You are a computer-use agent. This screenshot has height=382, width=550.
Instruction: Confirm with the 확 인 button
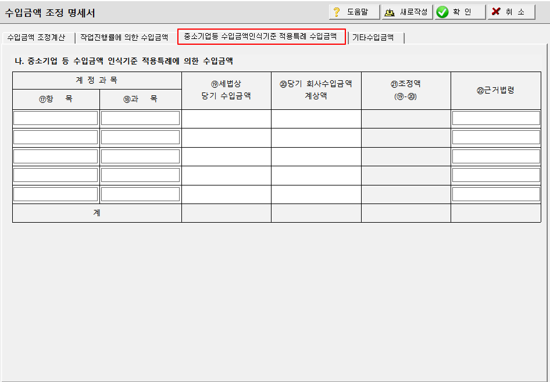point(460,12)
